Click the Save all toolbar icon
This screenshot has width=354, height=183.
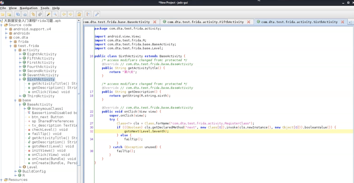point(18,14)
